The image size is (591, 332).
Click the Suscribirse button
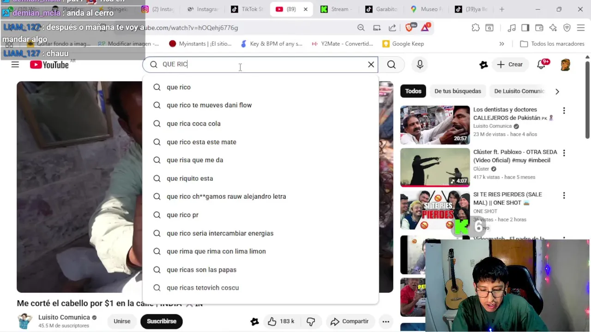pos(162,321)
